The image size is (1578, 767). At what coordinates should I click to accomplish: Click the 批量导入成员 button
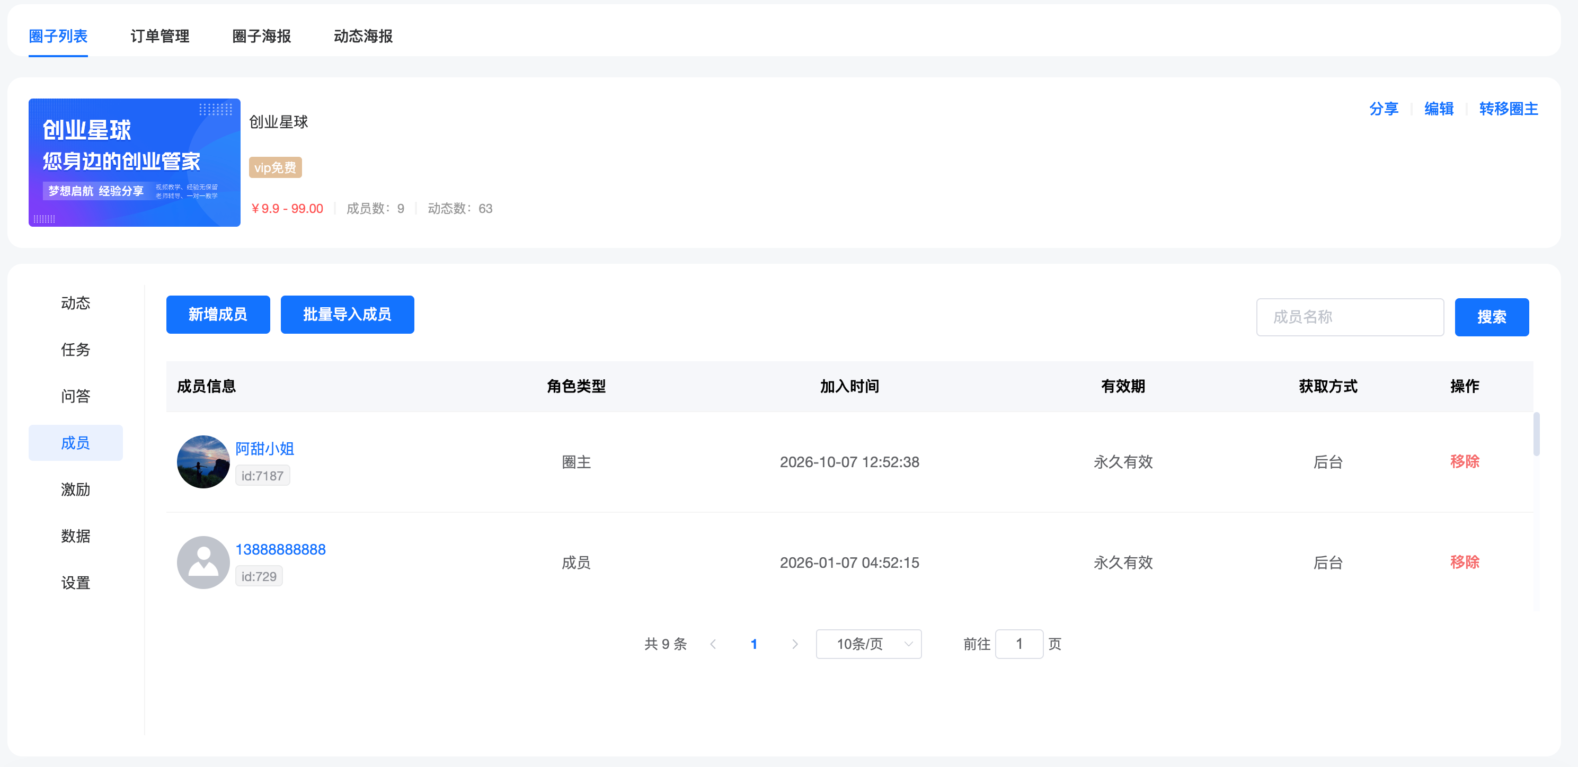click(347, 315)
